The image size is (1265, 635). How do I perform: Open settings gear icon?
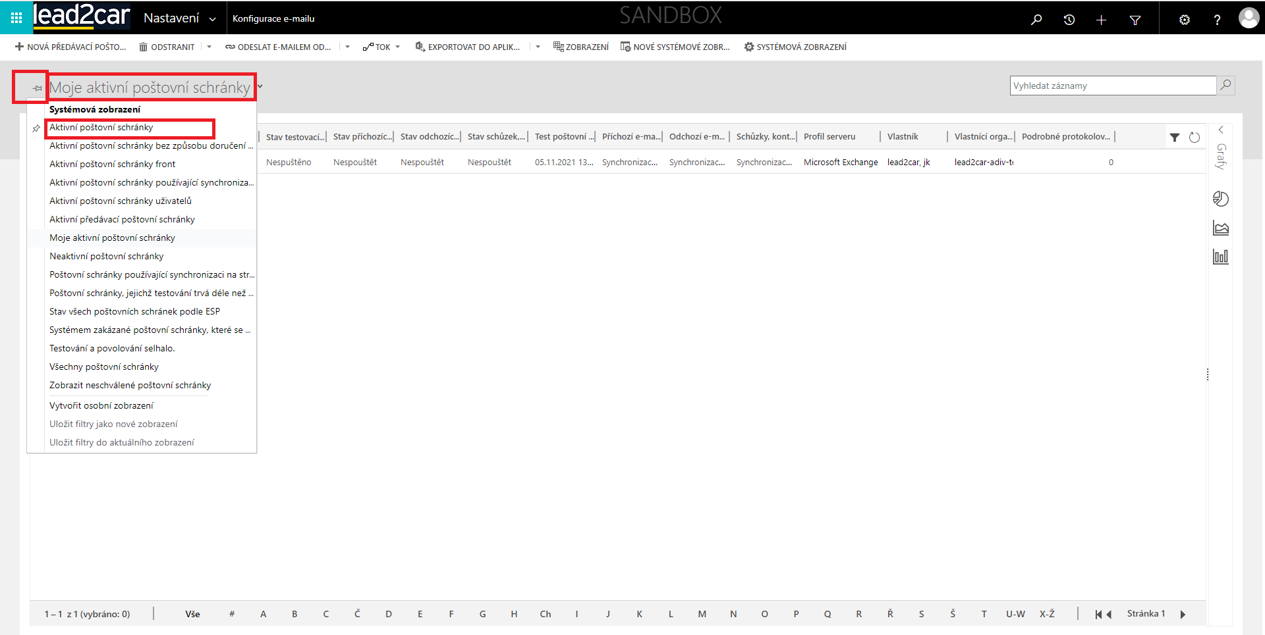click(x=1184, y=20)
